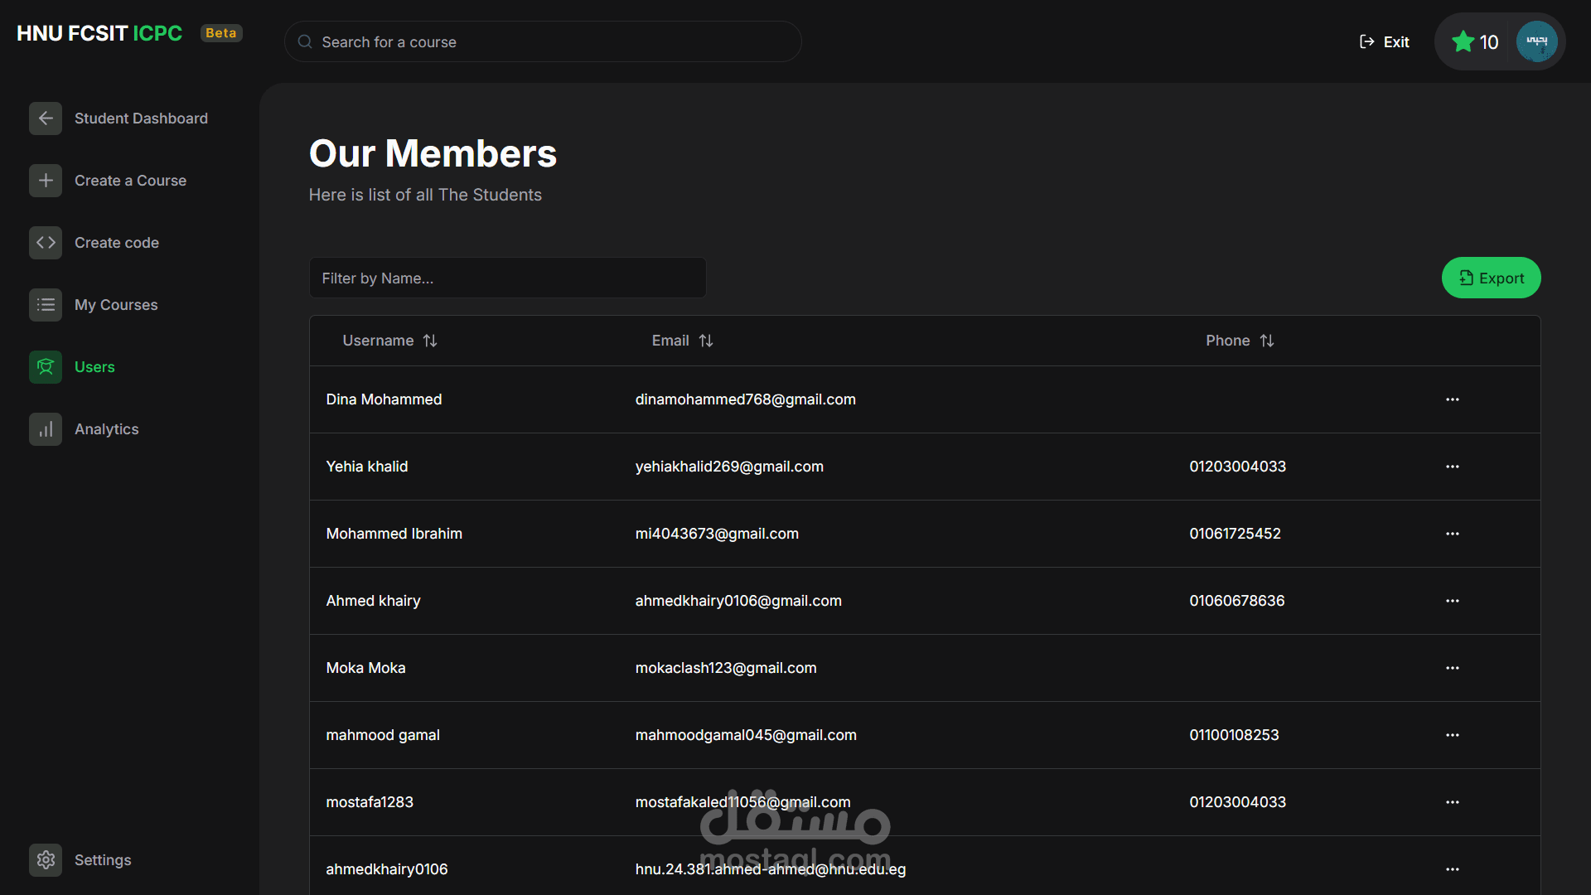Click the Users graduation cap icon

[46, 367]
